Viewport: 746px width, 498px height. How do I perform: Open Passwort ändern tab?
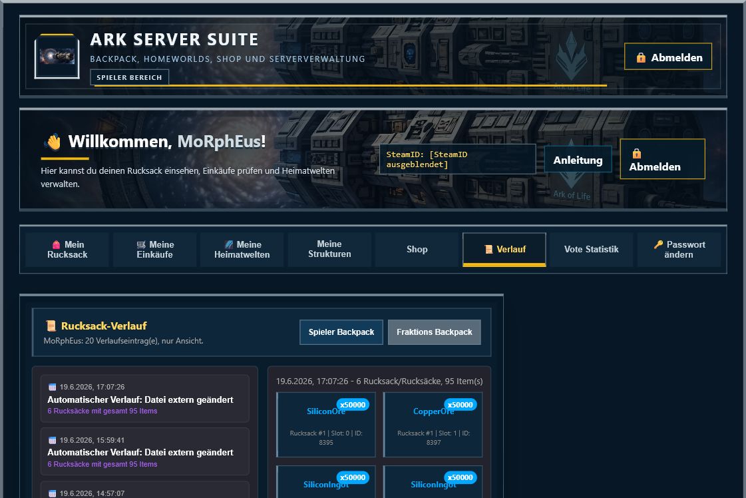679,250
